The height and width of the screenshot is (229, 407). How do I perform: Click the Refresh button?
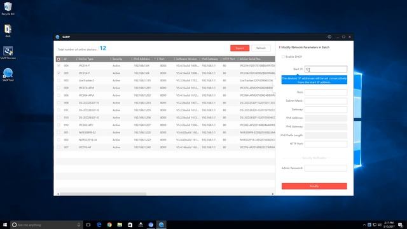(x=261, y=48)
